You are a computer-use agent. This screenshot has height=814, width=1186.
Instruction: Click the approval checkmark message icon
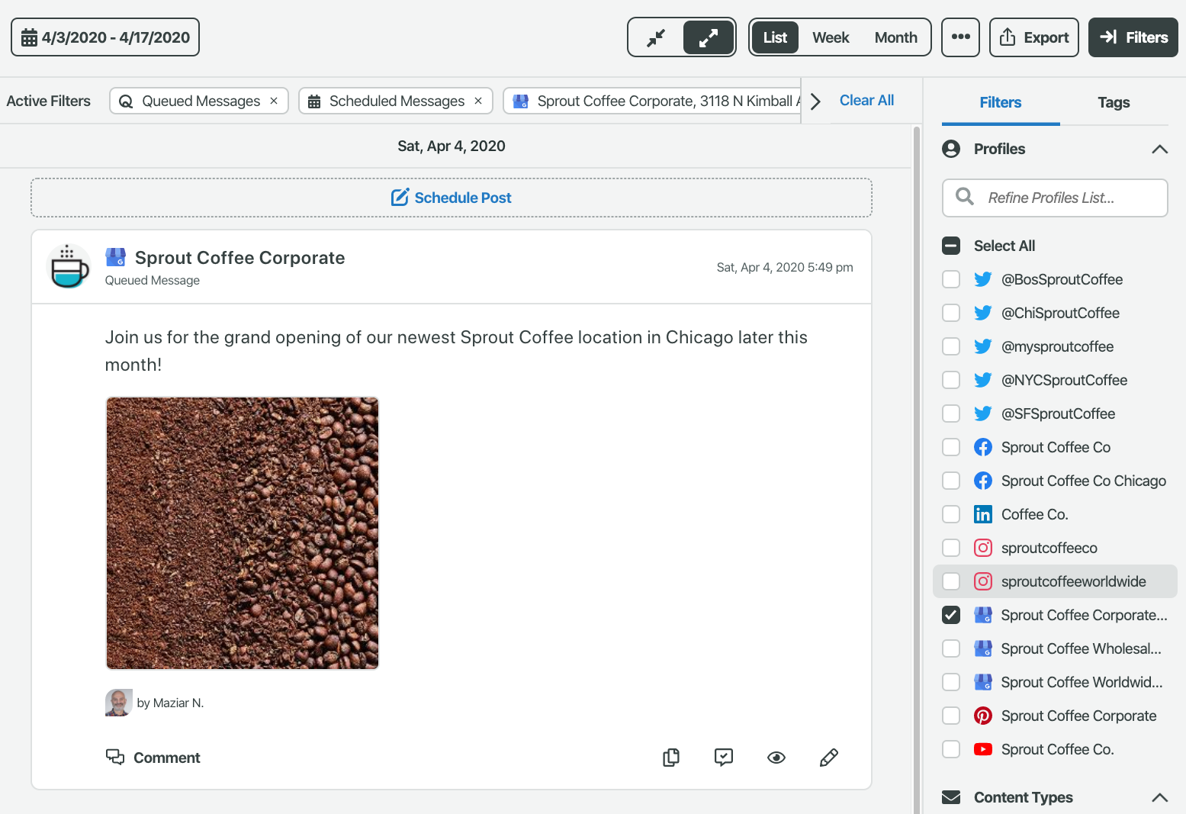pyautogui.click(x=724, y=758)
